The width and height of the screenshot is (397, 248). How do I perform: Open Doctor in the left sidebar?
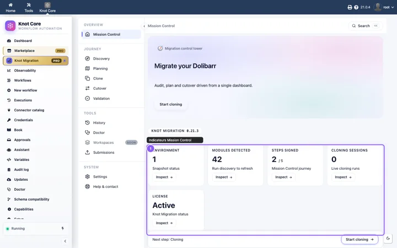pyautogui.click(x=36, y=189)
